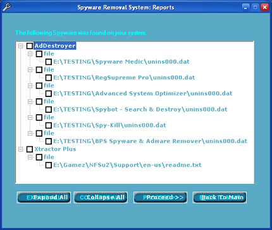272x230 pixels.
Task: Check the BPS Spyware & Adware Remover checkbox
Action: point(49,141)
